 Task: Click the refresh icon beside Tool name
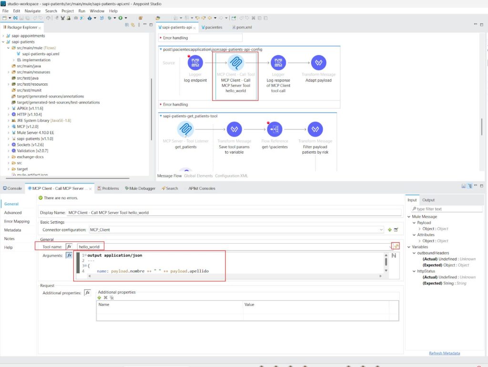(396, 246)
